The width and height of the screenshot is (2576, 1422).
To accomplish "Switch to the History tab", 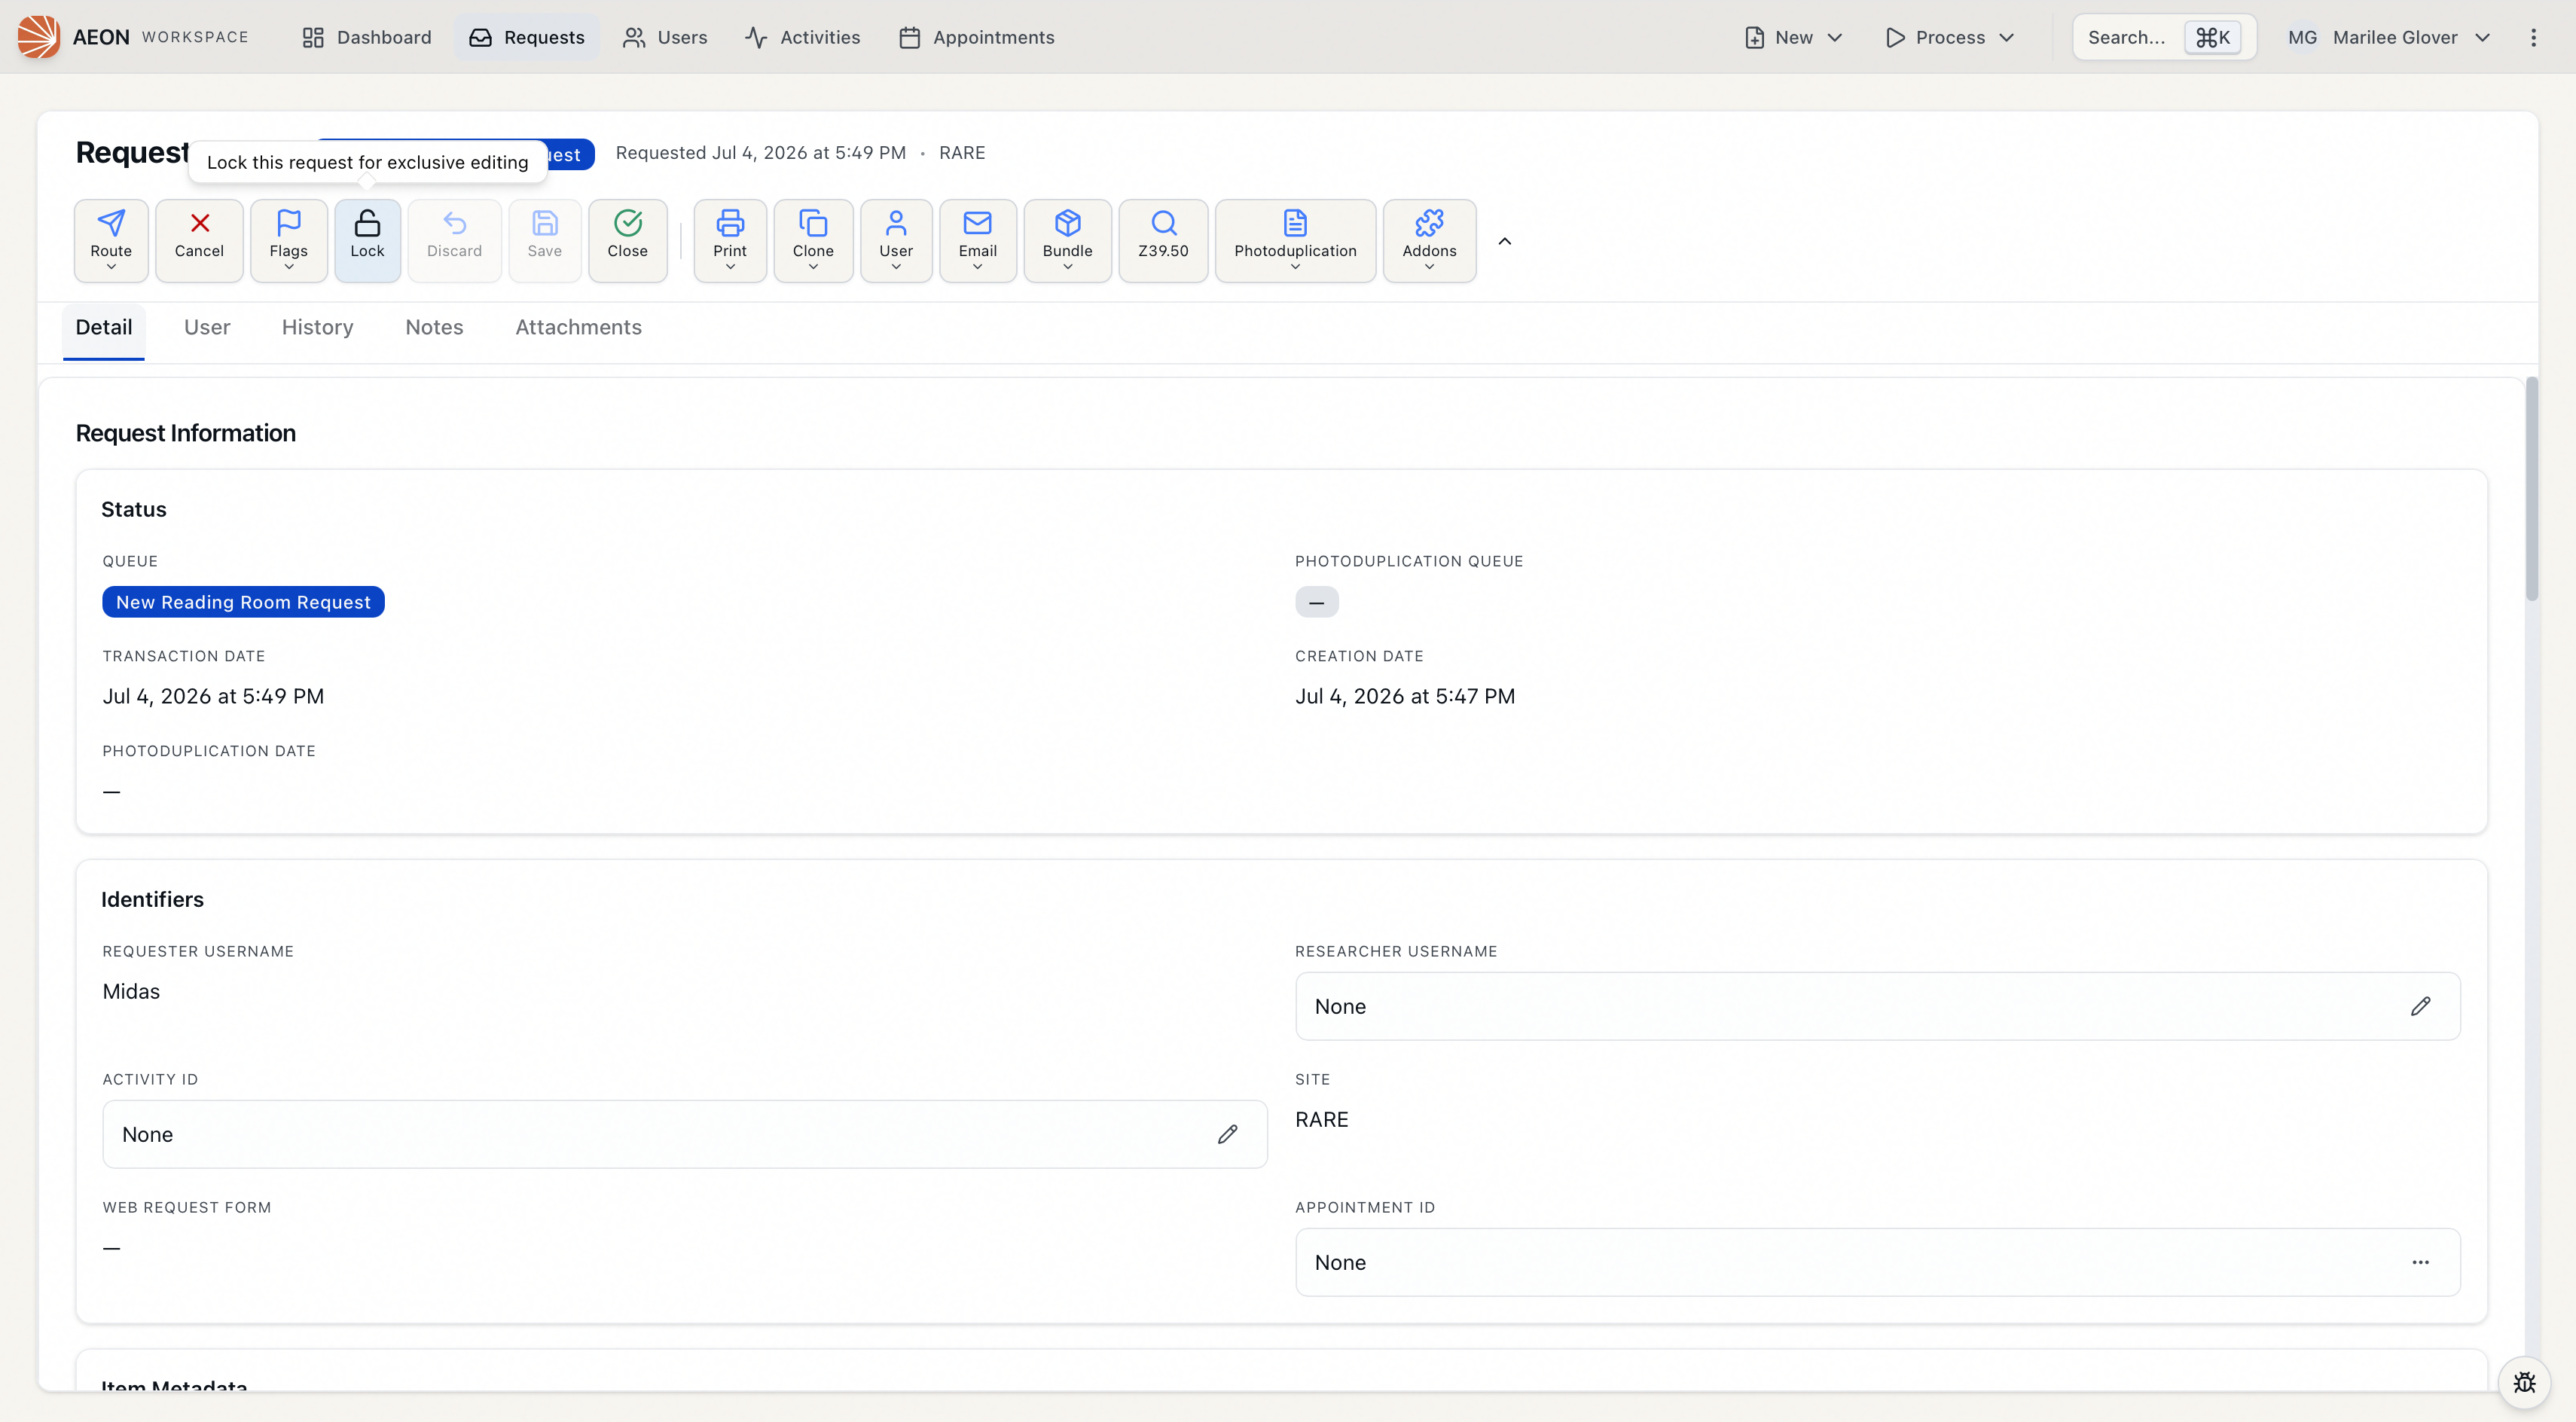I will 317,328.
